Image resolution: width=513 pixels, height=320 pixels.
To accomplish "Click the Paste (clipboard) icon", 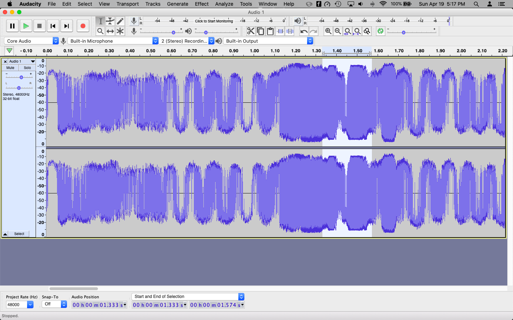I will (x=270, y=31).
